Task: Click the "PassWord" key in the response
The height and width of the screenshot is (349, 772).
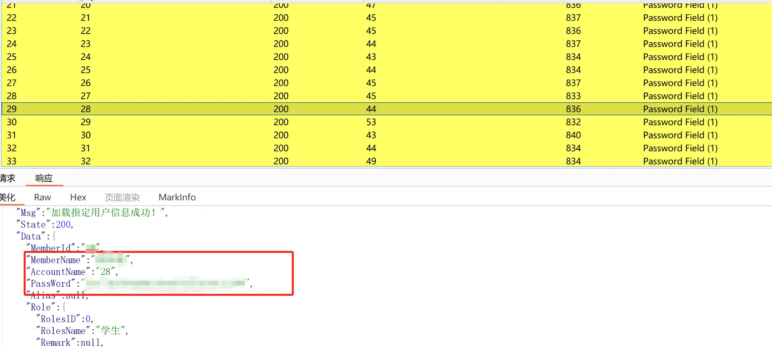Action: pos(51,284)
